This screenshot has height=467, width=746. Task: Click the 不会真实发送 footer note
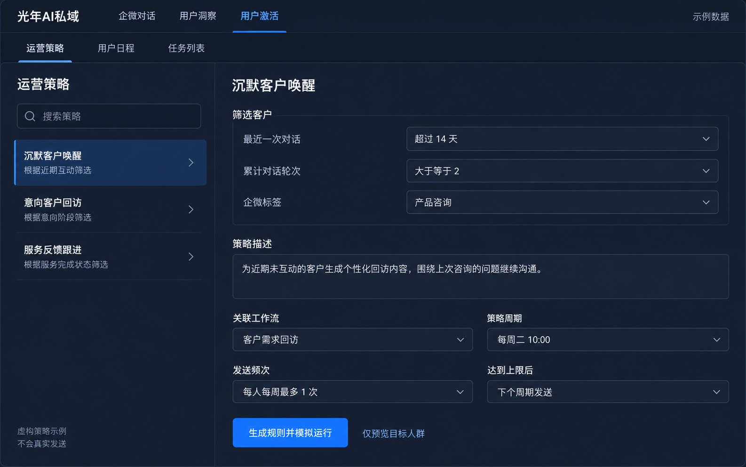pos(42,444)
